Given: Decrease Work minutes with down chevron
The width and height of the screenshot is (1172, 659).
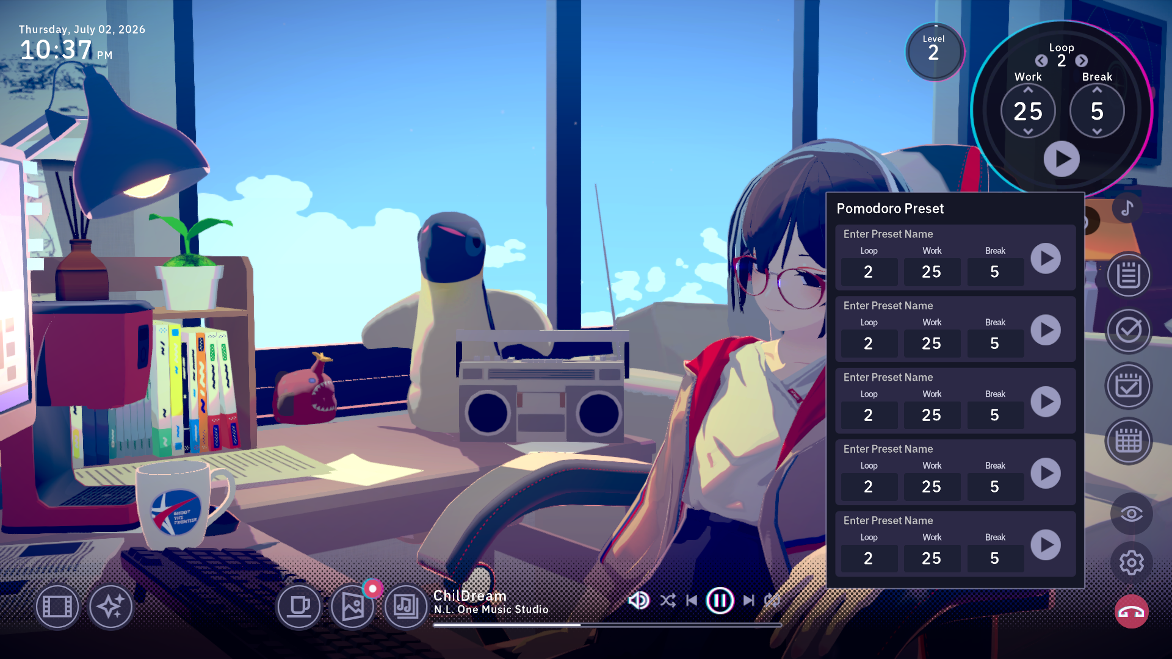Looking at the screenshot, I should (x=1028, y=132).
